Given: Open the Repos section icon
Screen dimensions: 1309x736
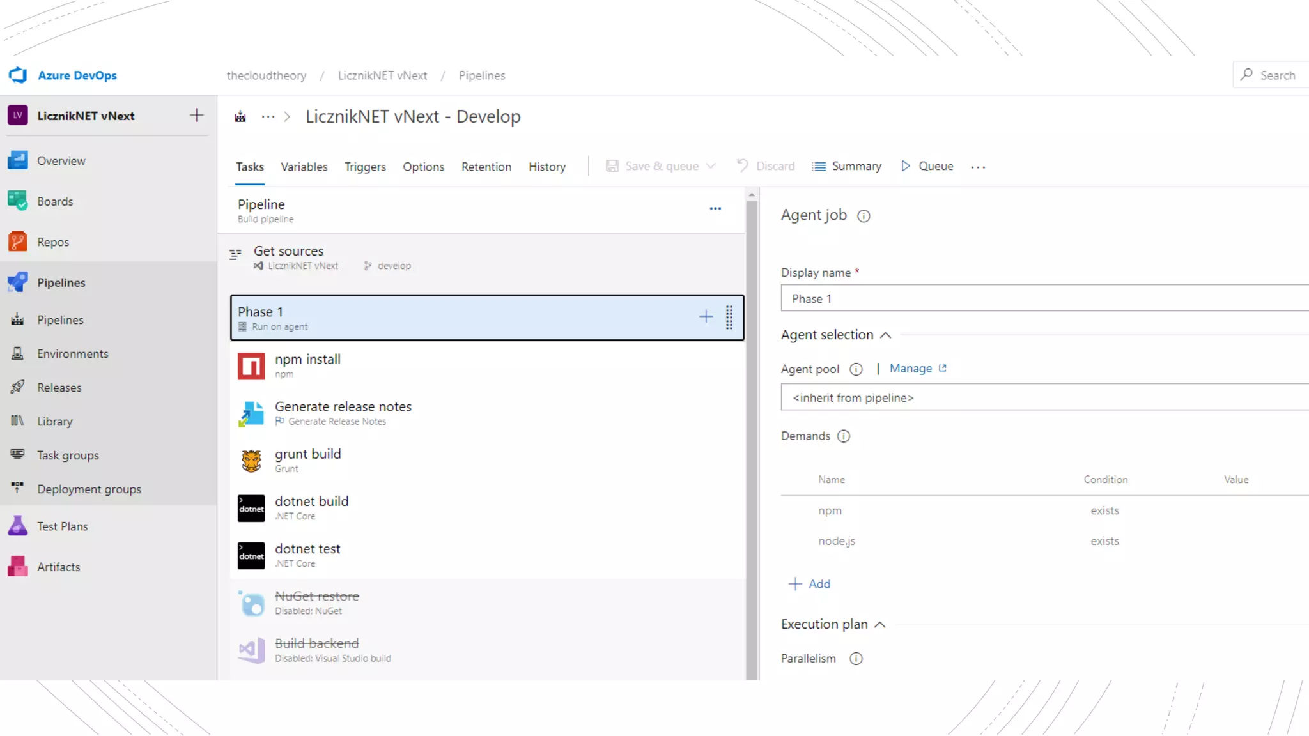Looking at the screenshot, I should [x=18, y=241].
